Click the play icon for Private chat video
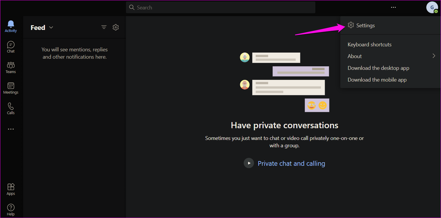 pyautogui.click(x=249, y=163)
